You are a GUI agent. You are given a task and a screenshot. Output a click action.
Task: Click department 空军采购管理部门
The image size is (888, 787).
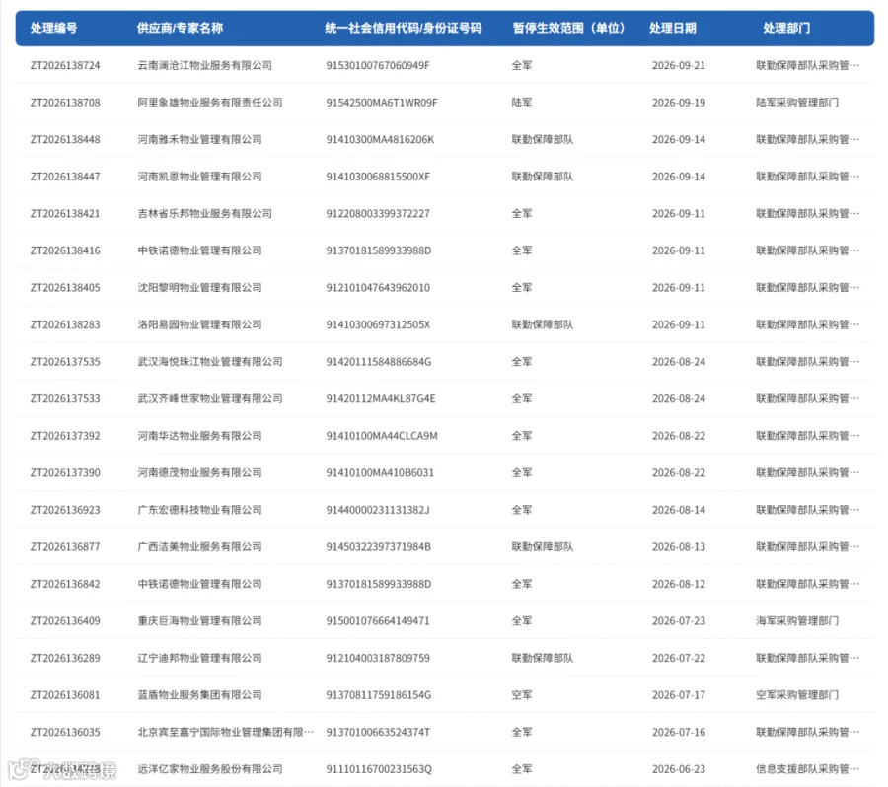(x=797, y=695)
